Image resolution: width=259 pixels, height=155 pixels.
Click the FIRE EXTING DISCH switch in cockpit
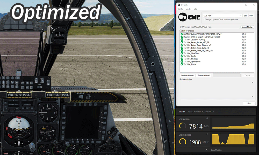coord(81,97)
